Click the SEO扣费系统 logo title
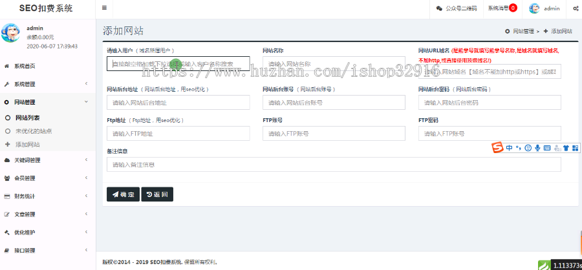This screenshot has height=270, width=582. tap(46, 8)
